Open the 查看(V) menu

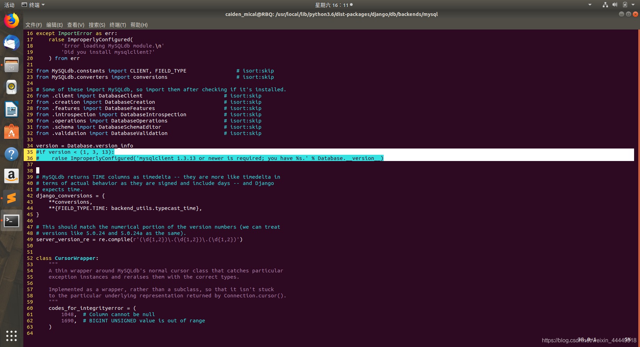pos(76,25)
